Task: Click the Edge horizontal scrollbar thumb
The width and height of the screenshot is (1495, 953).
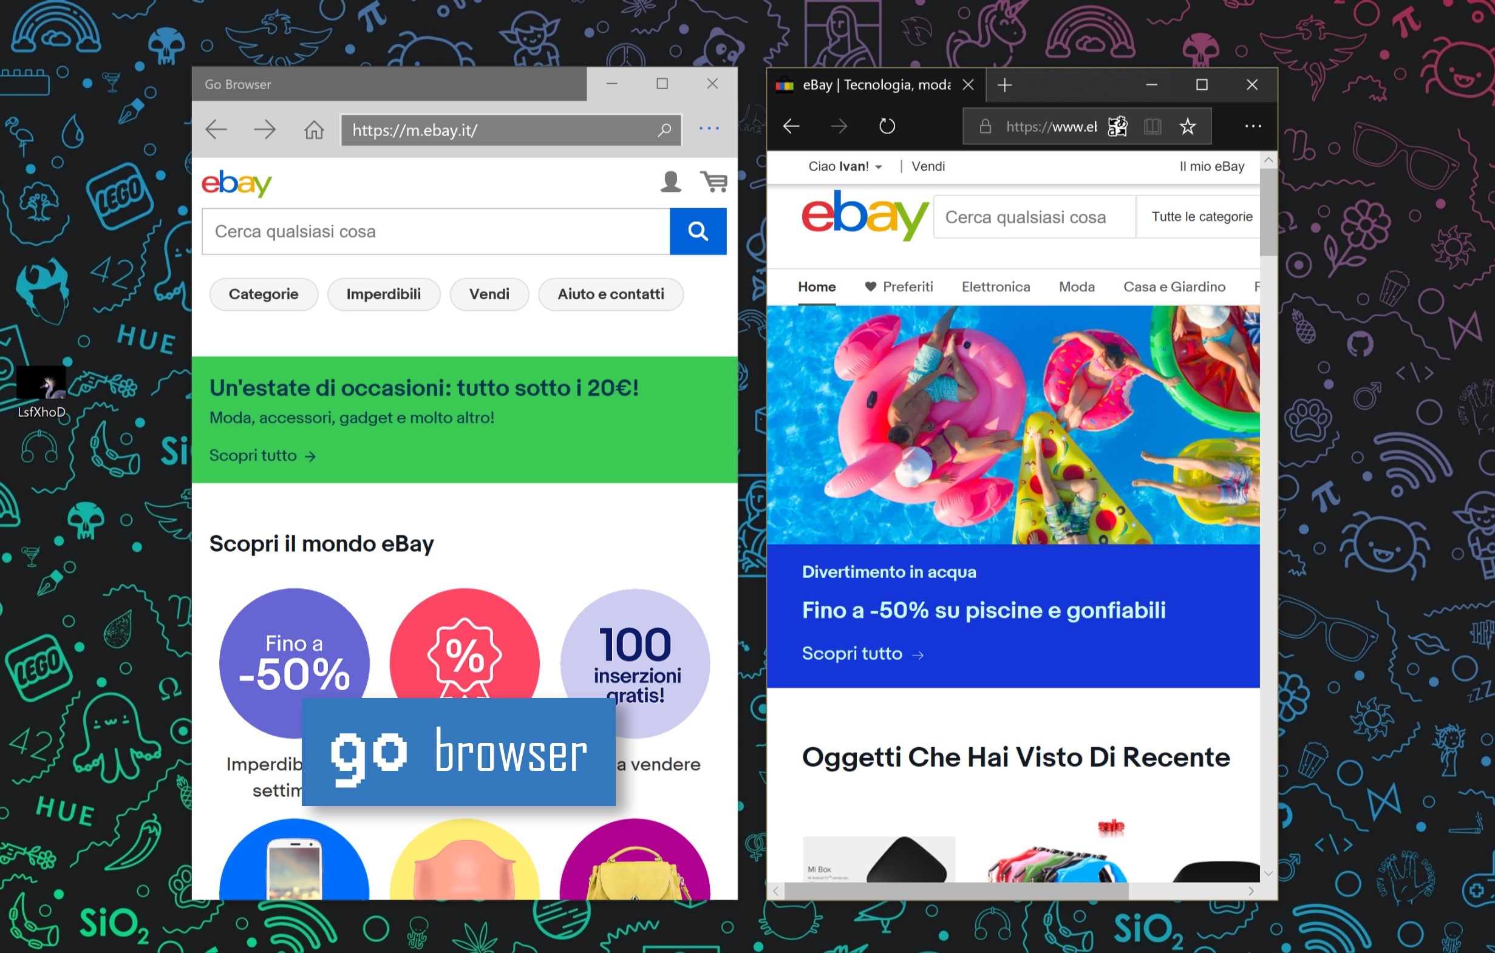Action: (956, 891)
